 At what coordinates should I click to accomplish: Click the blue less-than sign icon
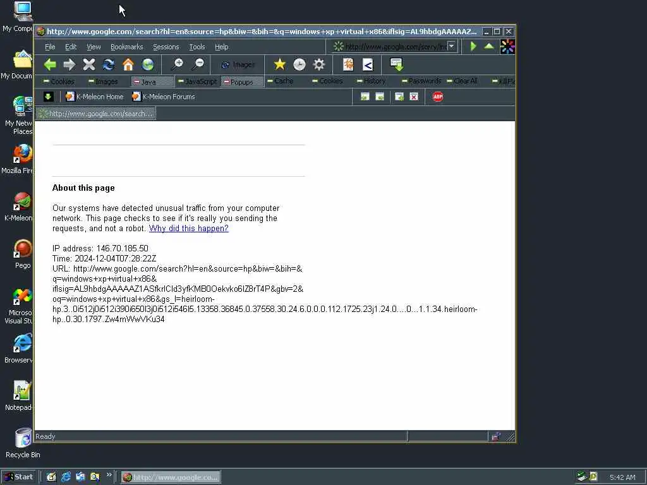click(x=368, y=64)
